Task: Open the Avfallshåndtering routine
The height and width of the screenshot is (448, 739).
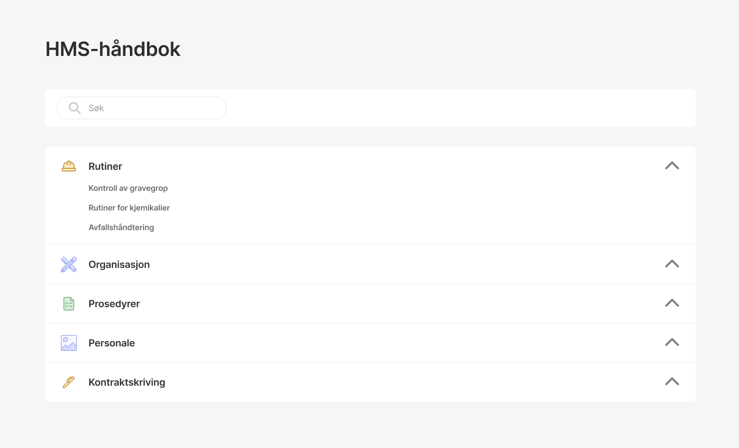Action: (x=121, y=227)
